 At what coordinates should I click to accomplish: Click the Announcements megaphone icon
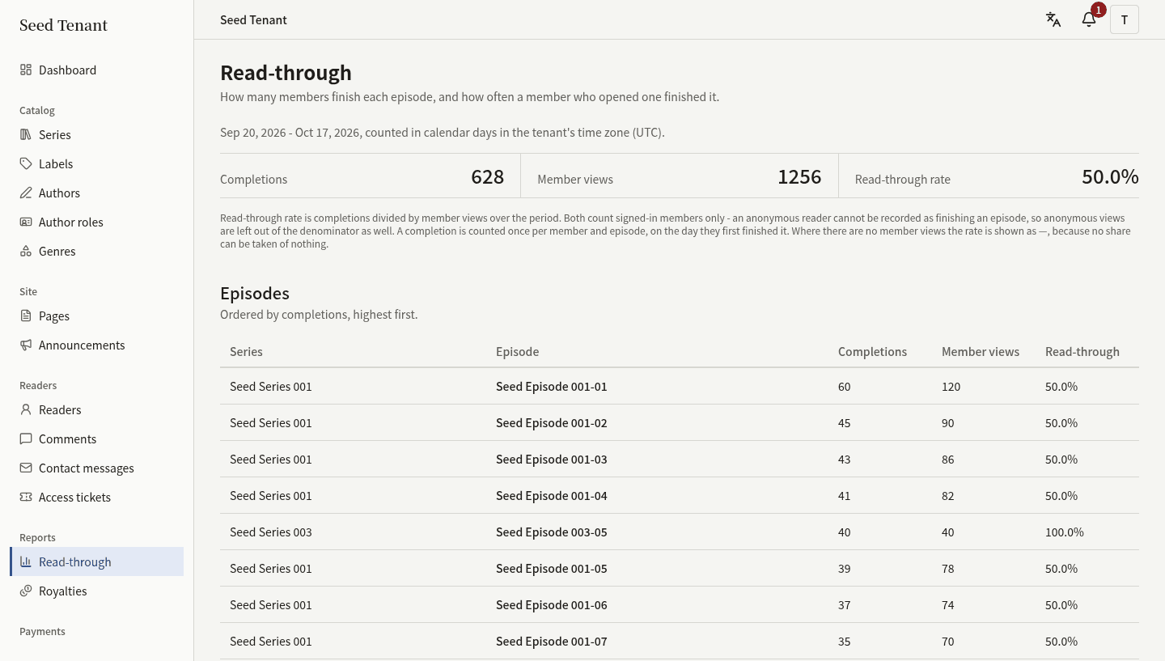click(x=26, y=345)
